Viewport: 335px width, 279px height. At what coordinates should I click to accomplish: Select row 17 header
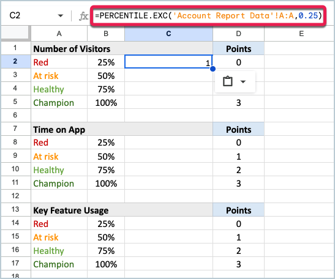(x=15, y=263)
